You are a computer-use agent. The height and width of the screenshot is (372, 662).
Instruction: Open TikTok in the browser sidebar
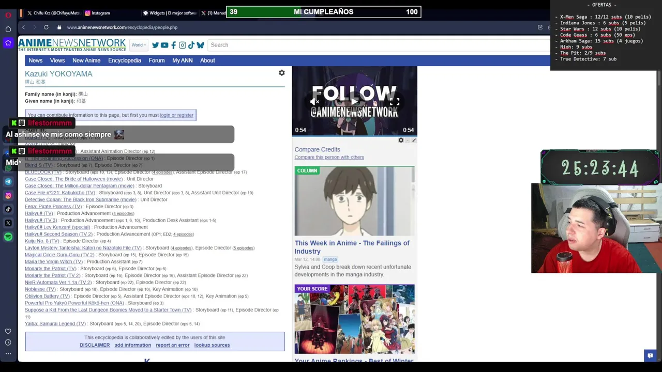(x=8, y=209)
